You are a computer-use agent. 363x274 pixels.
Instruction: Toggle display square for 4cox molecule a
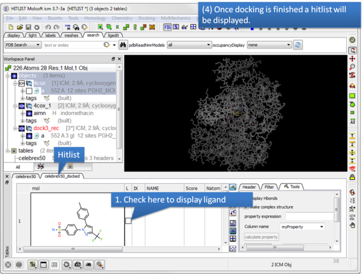point(29,91)
